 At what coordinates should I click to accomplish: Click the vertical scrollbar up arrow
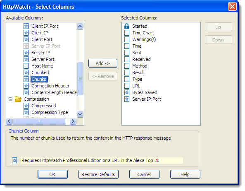click(x=80, y=27)
